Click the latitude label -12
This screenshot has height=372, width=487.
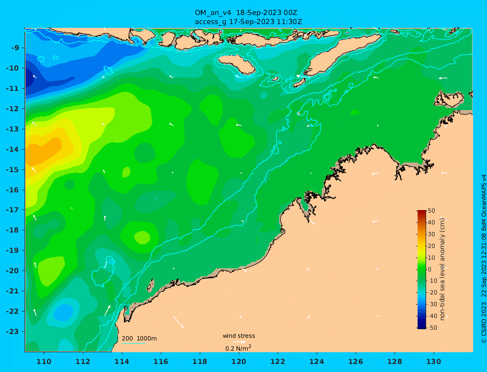coord(12,109)
